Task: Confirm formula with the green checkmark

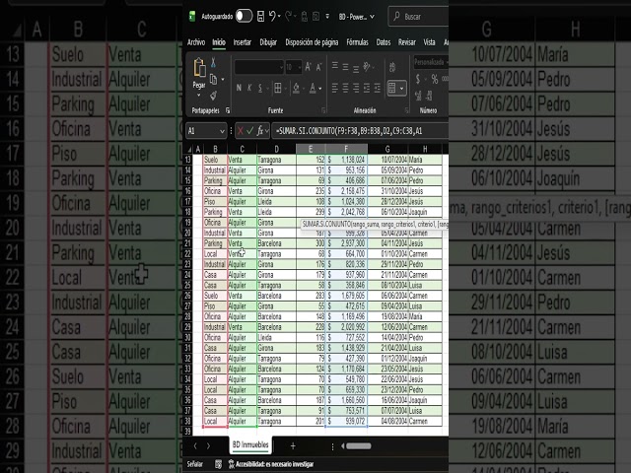Action: [249, 131]
